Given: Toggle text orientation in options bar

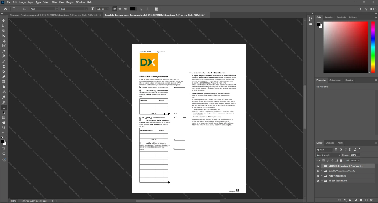Looking at the screenshot, I should tap(25, 9).
